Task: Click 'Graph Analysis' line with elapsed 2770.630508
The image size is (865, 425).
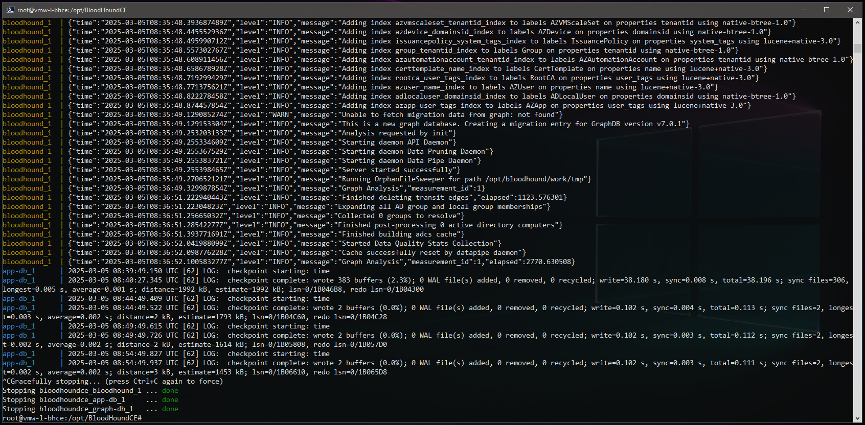Action: point(289,262)
